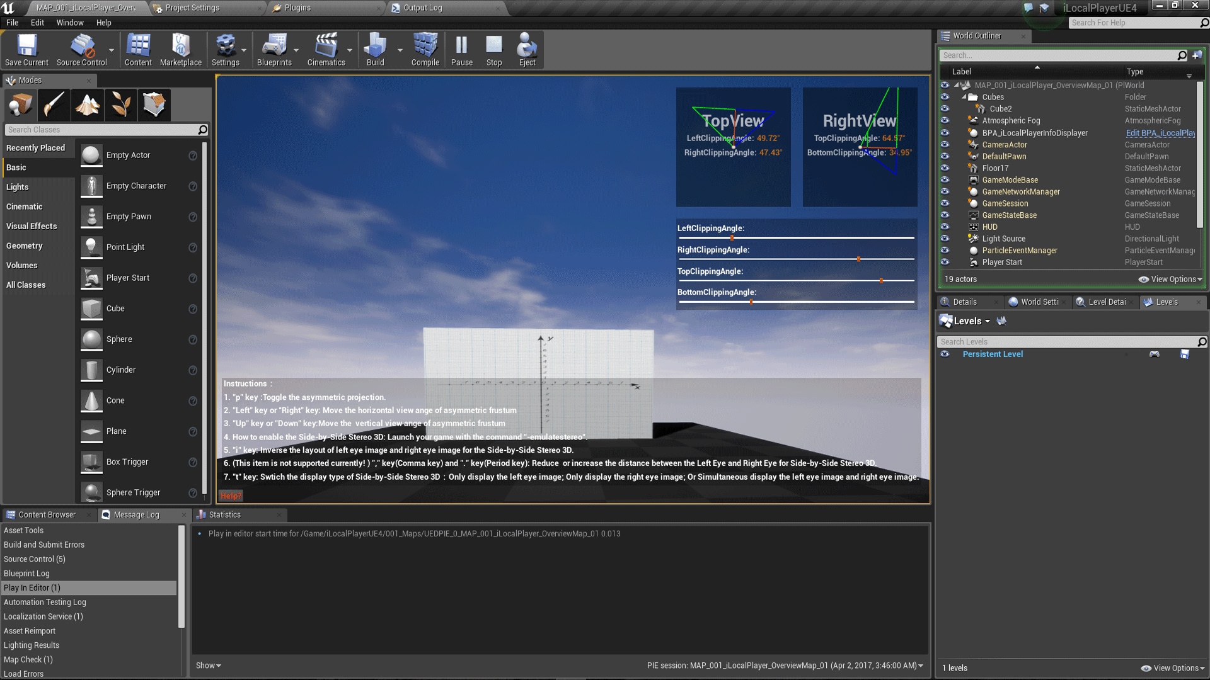Open the Marketplace
This screenshot has width=1210, height=680.
[181, 49]
